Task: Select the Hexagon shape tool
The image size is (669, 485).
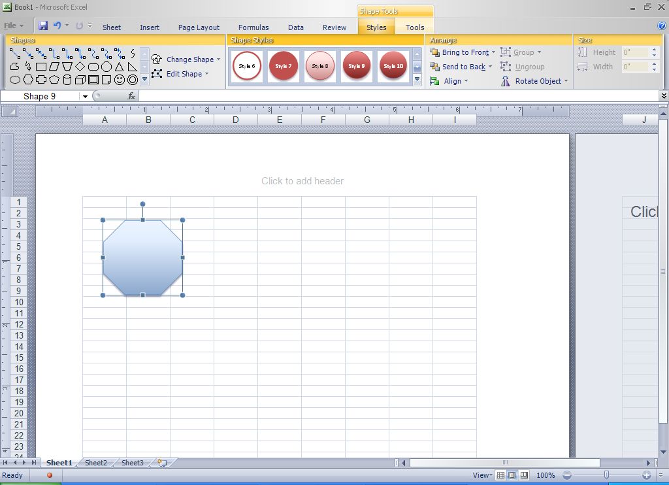Action: click(27, 78)
